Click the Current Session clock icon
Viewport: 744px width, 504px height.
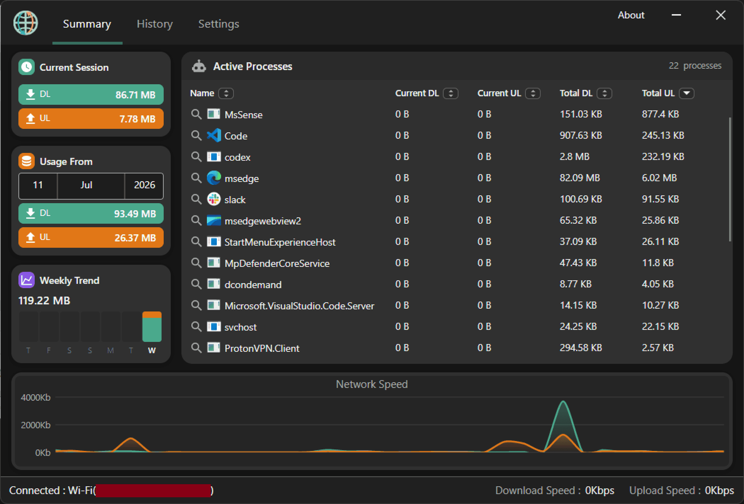click(x=27, y=67)
